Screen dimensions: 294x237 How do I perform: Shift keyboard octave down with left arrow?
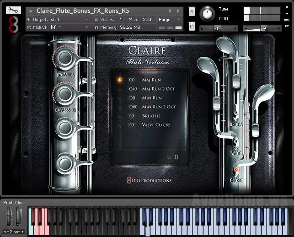click(x=5, y=232)
